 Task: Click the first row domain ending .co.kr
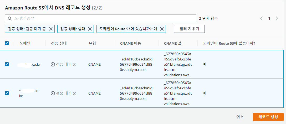[x=29, y=65]
